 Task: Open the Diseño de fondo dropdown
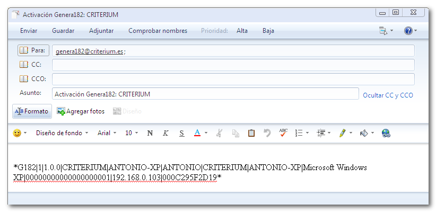point(62,133)
